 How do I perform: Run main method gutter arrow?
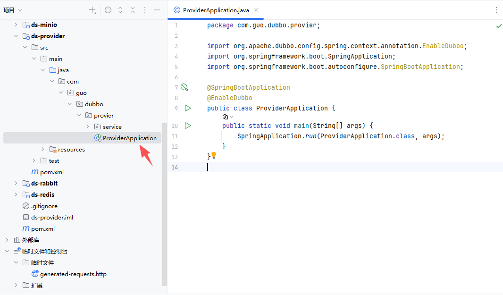click(188, 126)
